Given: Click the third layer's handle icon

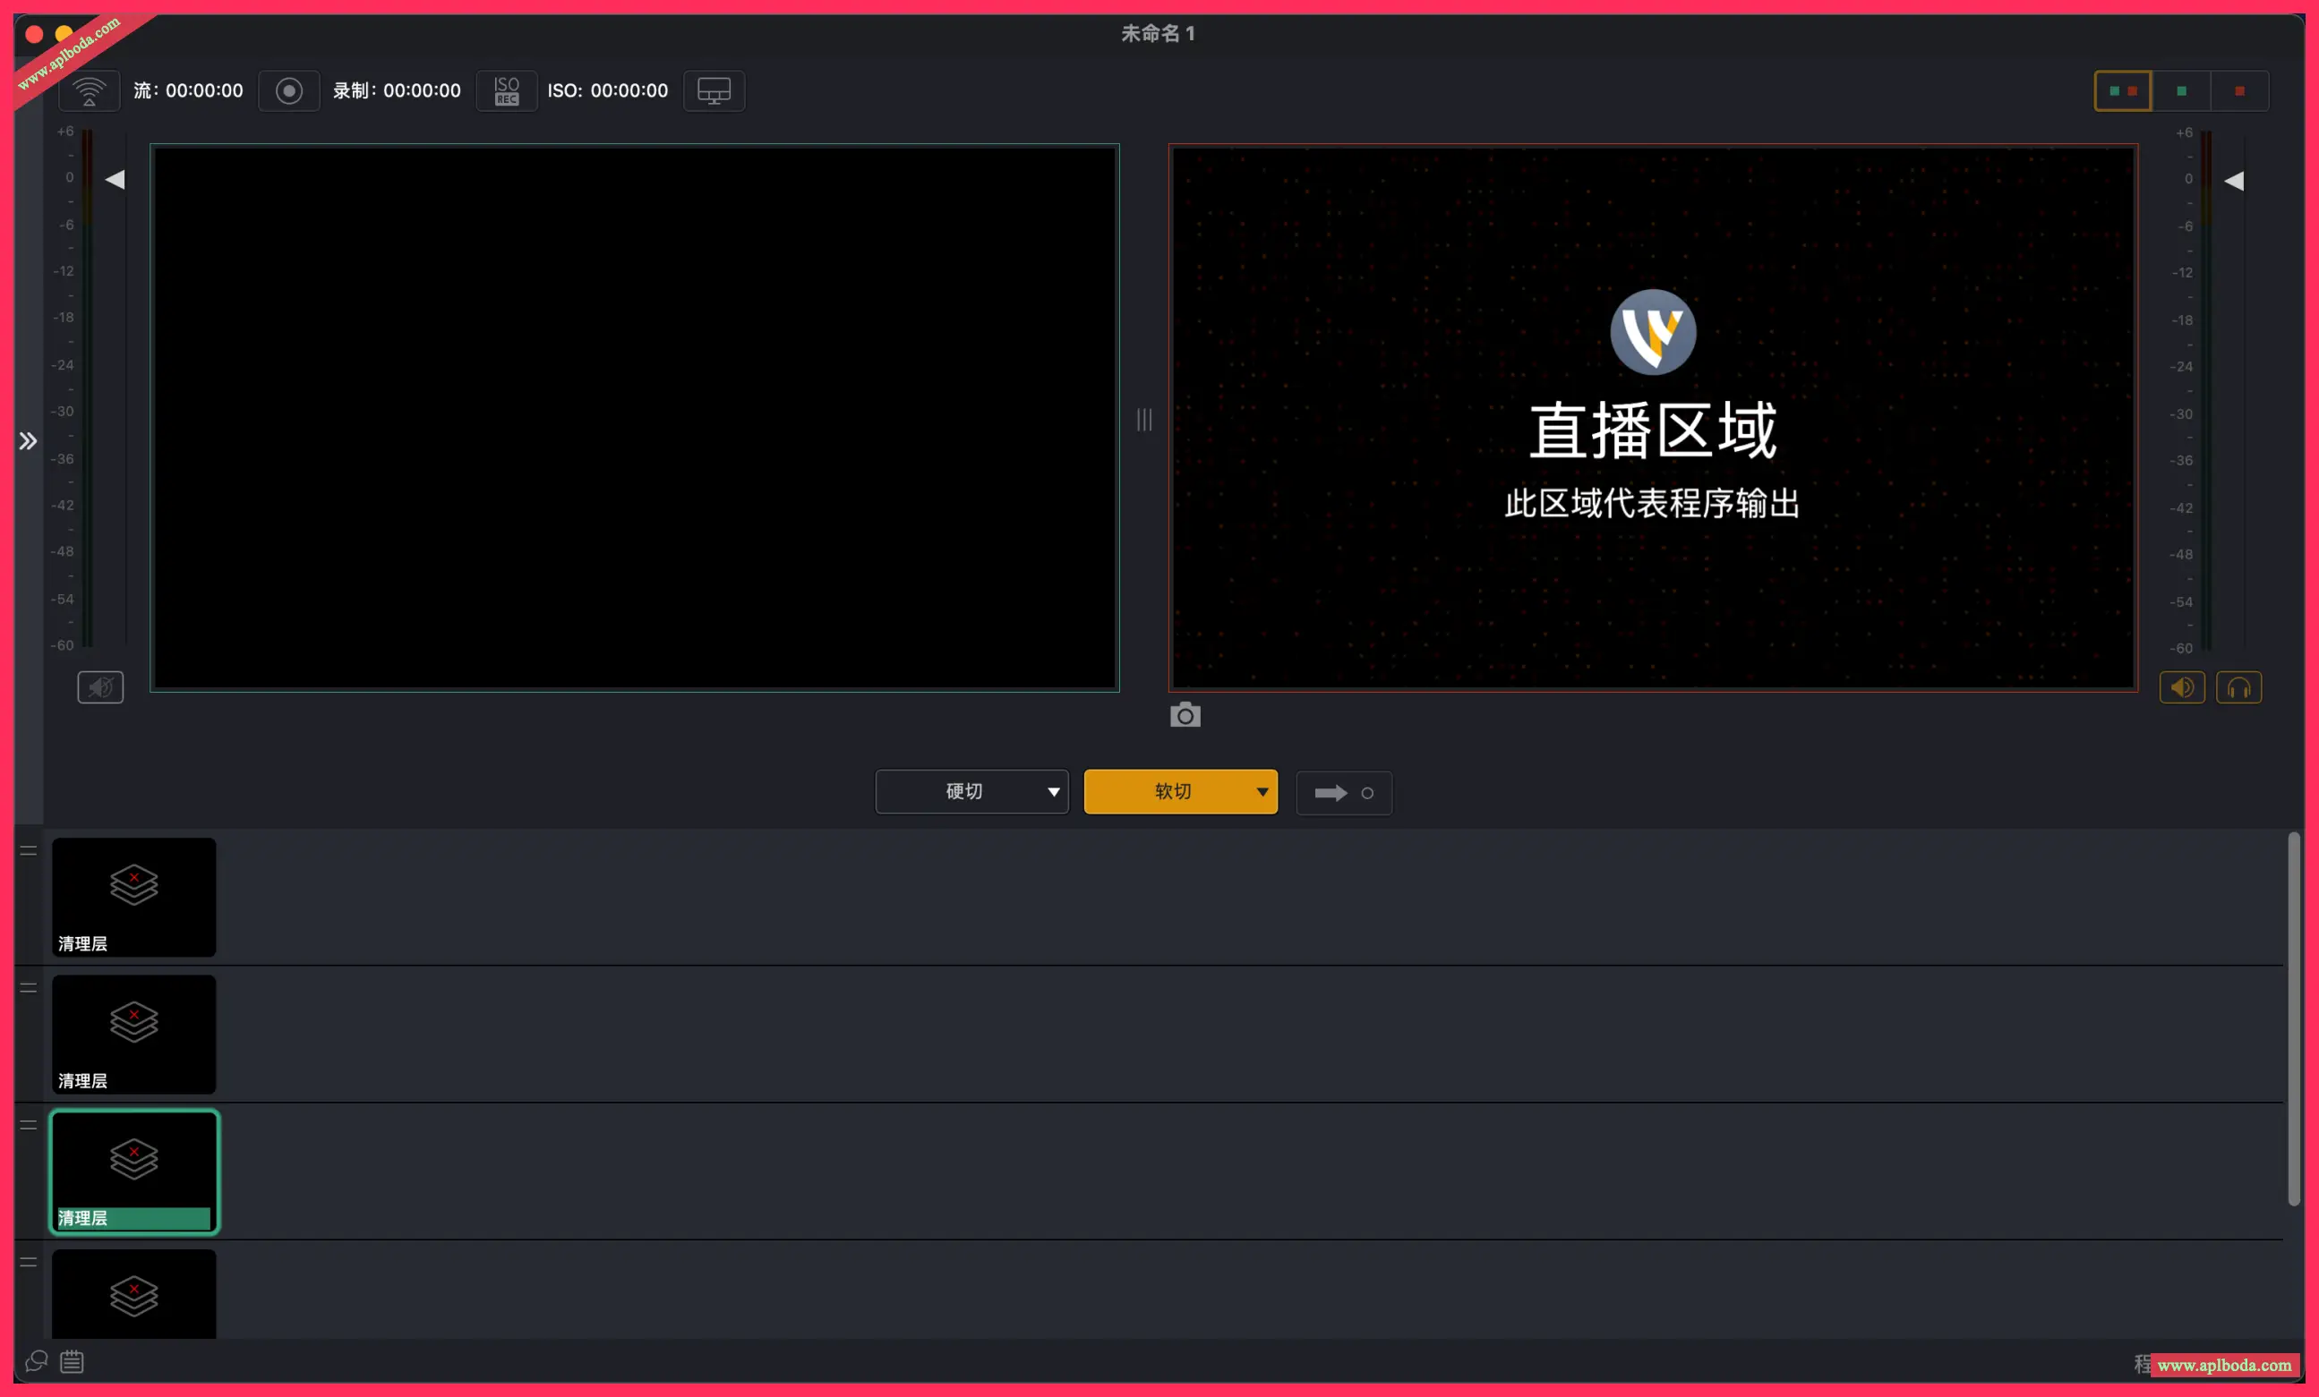Looking at the screenshot, I should point(29,1126).
